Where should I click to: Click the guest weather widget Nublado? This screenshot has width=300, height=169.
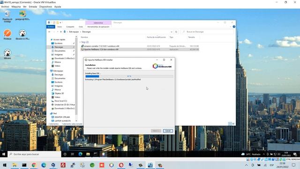(x=251, y=154)
